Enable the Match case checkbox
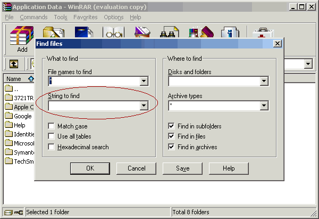The width and height of the screenshot is (319, 219). click(51, 126)
